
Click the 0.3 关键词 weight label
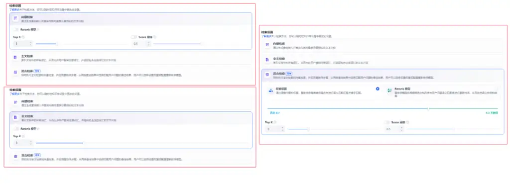(x=492, y=112)
